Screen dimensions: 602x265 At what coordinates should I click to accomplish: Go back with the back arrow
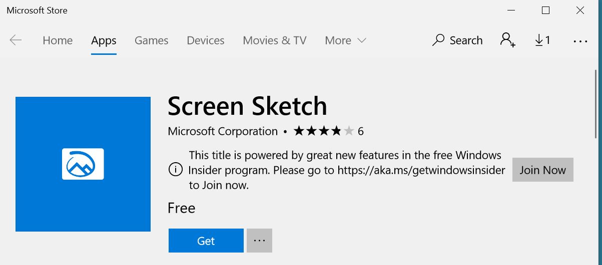click(x=16, y=40)
